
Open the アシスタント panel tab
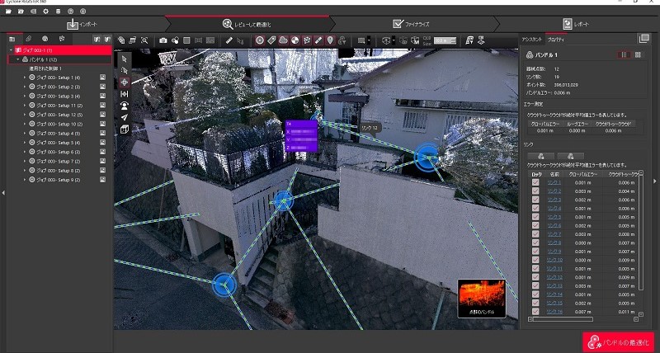pyautogui.click(x=531, y=39)
